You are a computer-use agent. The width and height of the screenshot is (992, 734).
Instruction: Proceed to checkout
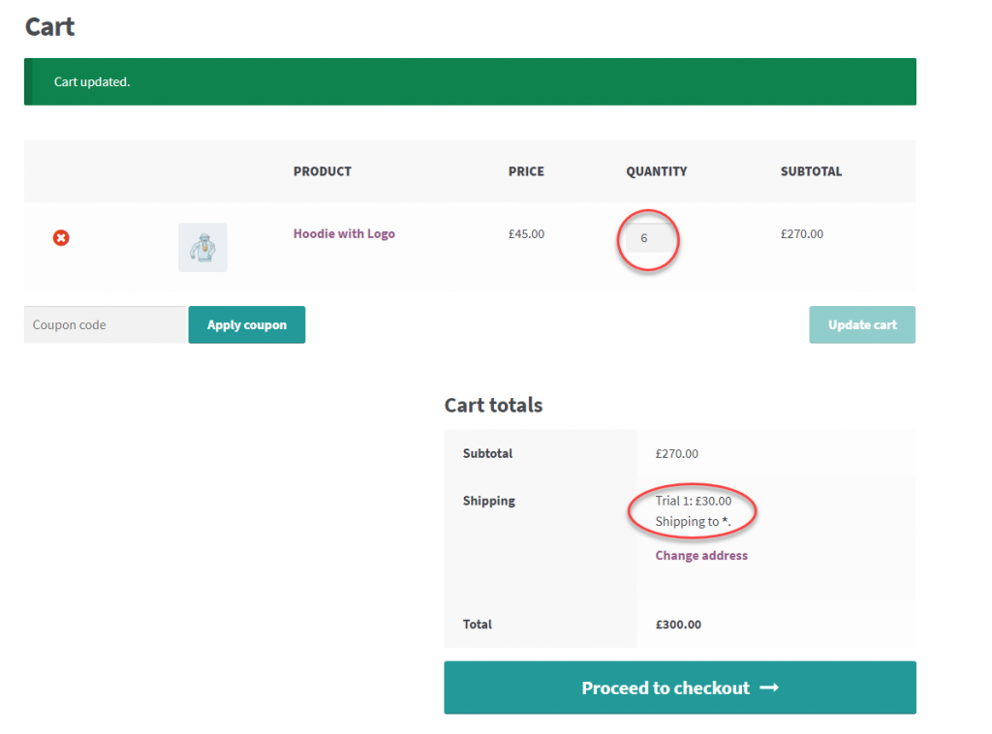pyautogui.click(x=680, y=688)
